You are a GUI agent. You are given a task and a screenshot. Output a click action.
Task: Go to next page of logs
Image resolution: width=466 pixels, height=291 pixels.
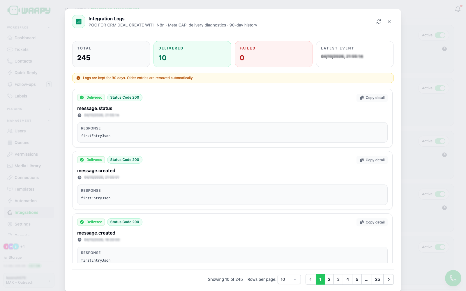pos(389,279)
